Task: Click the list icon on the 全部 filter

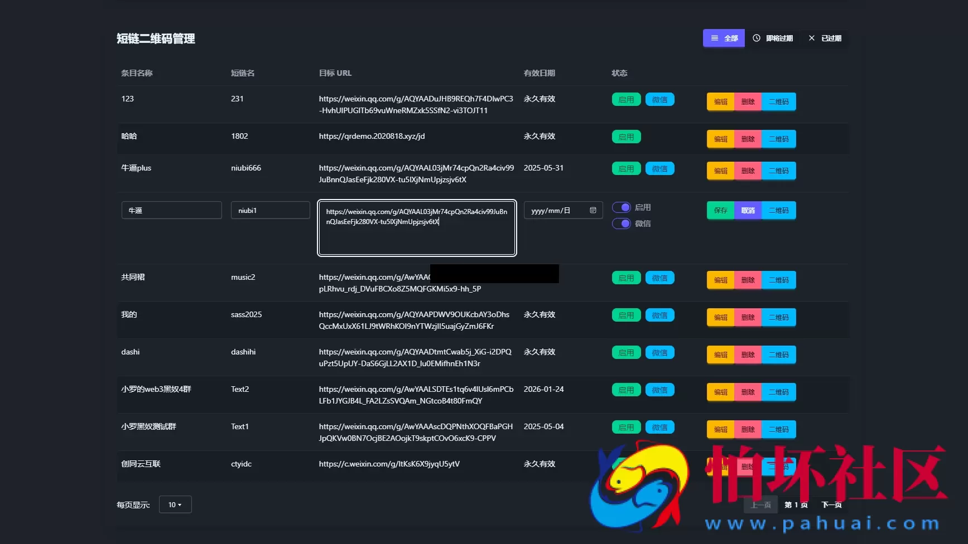Action: (714, 38)
